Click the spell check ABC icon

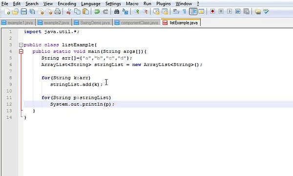click(266, 12)
